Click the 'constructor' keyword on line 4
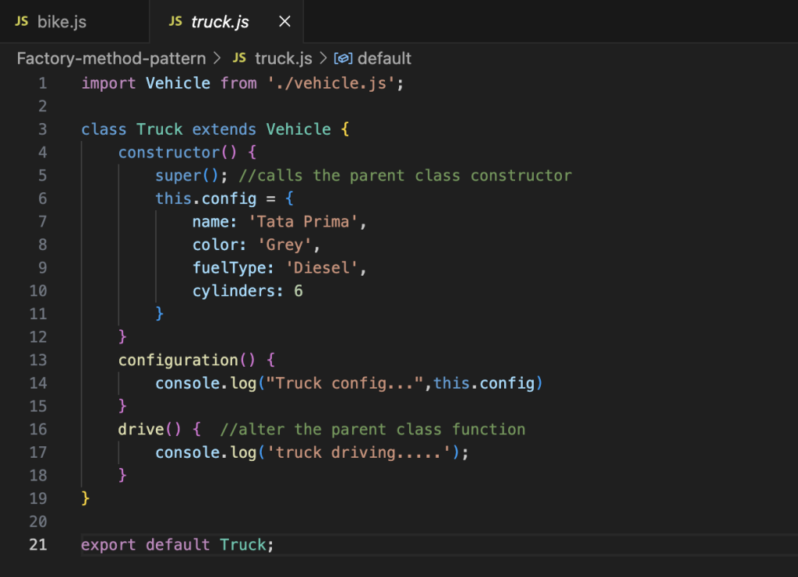Image resolution: width=798 pixels, height=577 pixels. click(x=169, y=153)
